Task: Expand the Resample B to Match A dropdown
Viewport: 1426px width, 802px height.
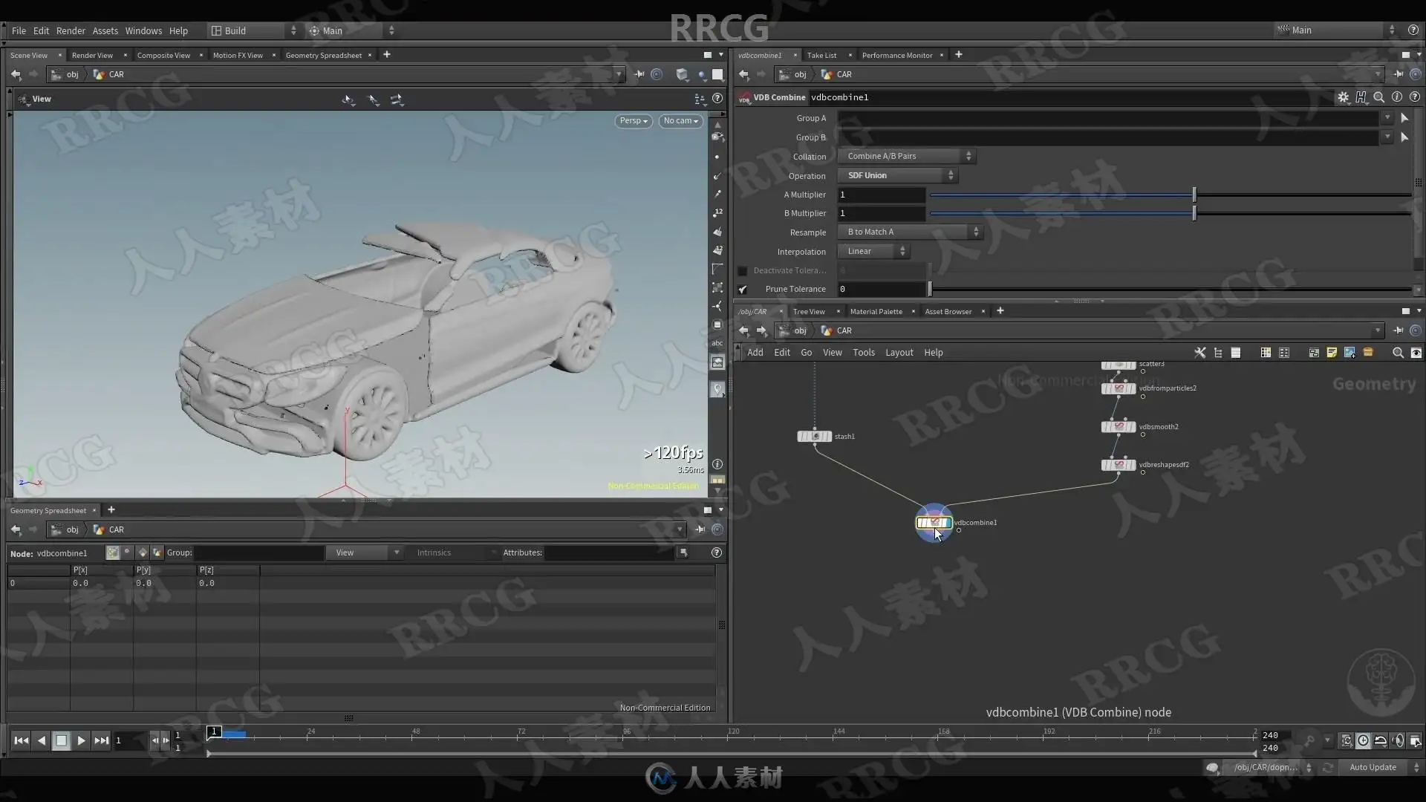Action: click(911, 232)
